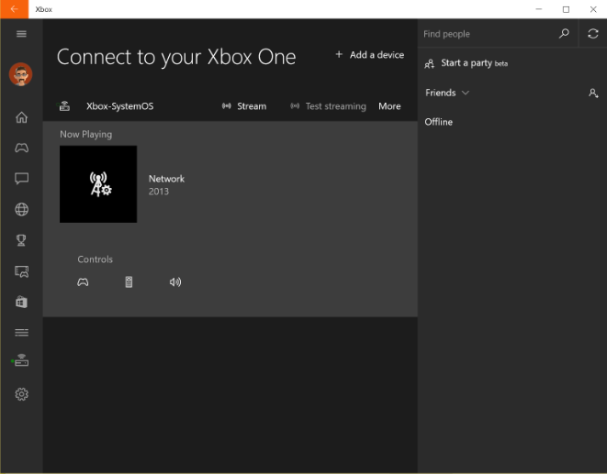607x474 pixels.
Task: Start streaming with the Stream button
Action: point(244,106)
